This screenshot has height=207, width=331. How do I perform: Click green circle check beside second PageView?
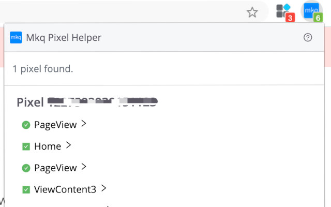point(26,168)
